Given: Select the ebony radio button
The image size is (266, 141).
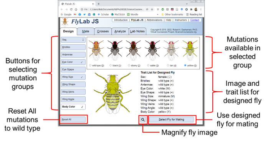Looking at the screenshot, I should [129, 65].
